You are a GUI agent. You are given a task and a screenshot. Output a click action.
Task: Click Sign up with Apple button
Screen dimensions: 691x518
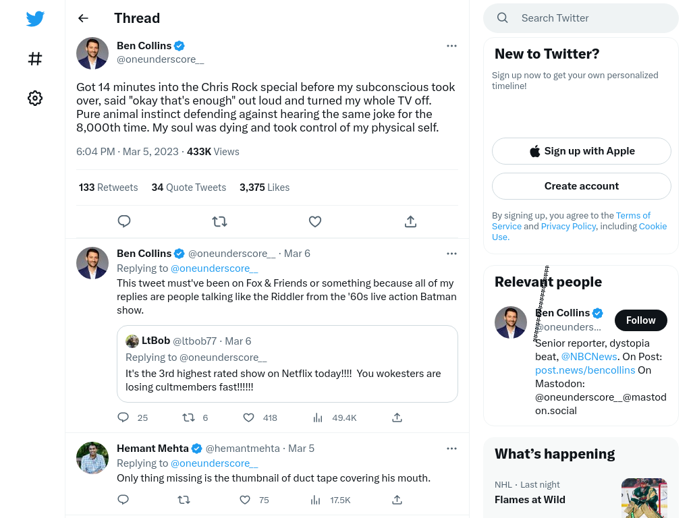click(581, 151)
